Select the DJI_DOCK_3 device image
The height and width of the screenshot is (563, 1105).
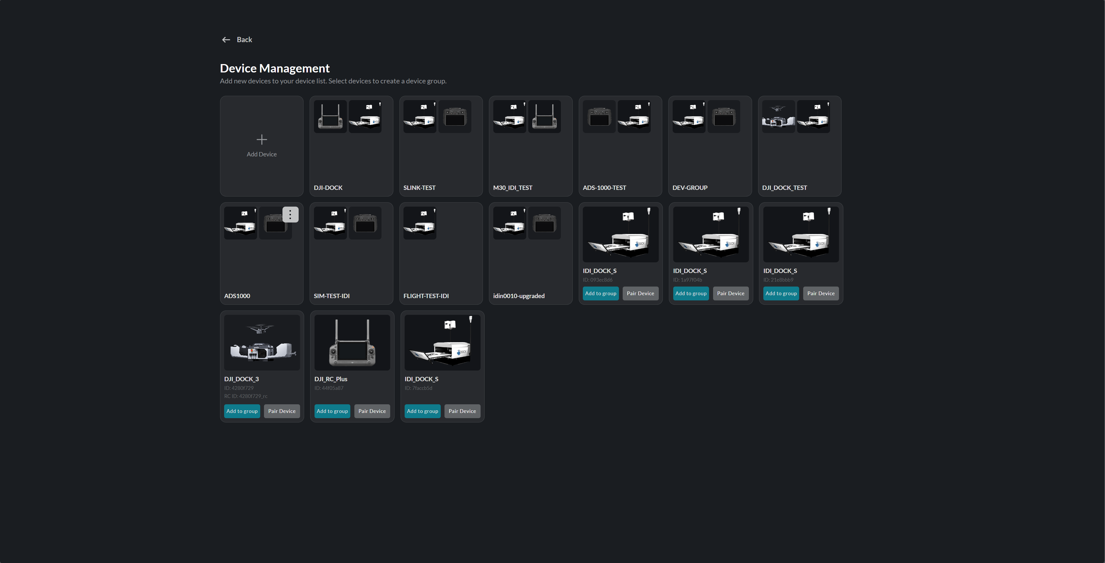tap(262, 342)
